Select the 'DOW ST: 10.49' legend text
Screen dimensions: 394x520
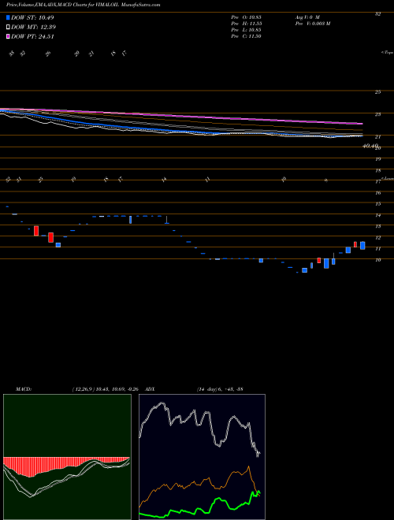32,17
